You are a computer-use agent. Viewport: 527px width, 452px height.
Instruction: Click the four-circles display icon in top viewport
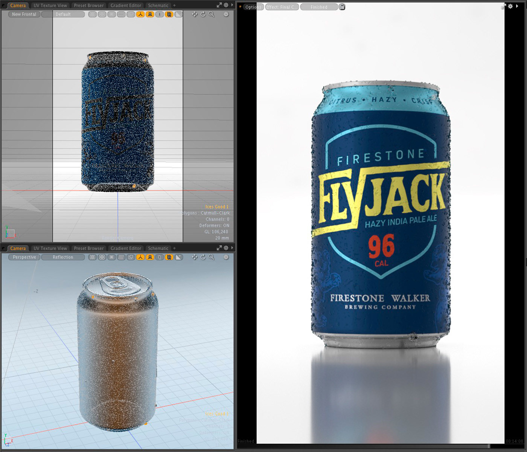(x=102, y=14)
